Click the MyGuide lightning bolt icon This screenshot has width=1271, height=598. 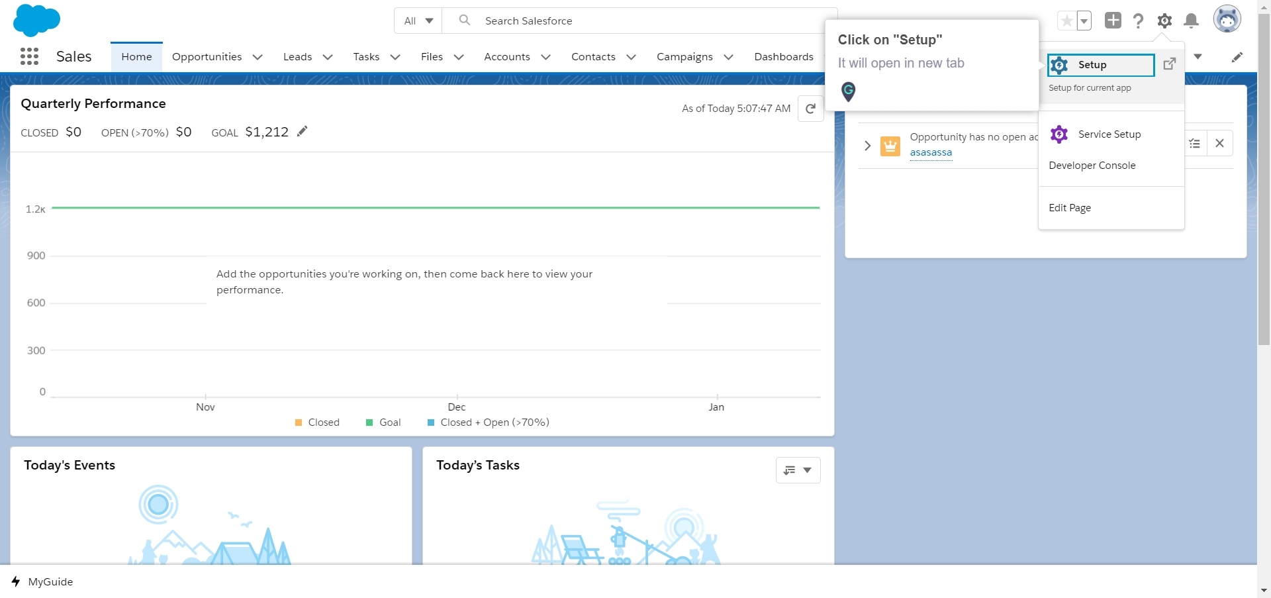pos(16,581)
